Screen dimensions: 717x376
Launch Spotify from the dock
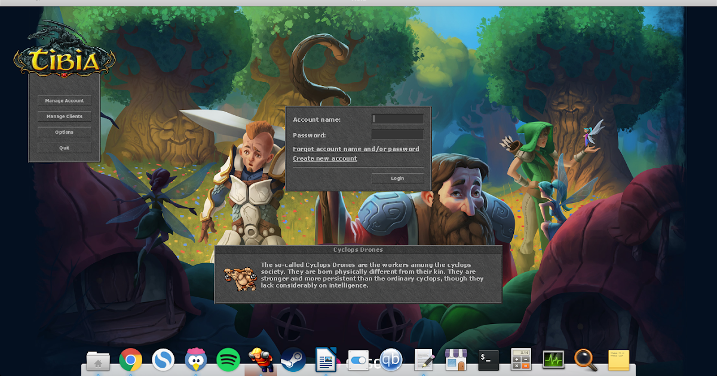point(228,360)
